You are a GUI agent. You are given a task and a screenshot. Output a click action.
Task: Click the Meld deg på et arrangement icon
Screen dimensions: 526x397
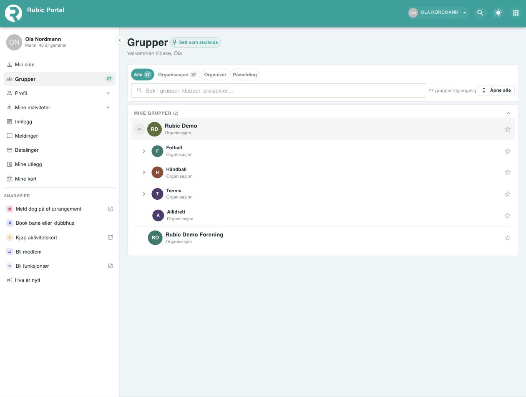(10, 209)
